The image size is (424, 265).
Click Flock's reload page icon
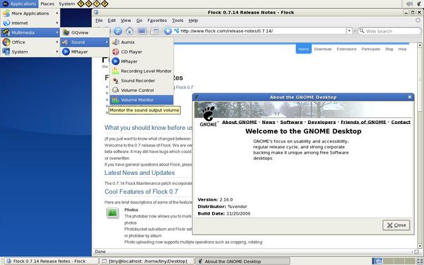coord(118,31)
